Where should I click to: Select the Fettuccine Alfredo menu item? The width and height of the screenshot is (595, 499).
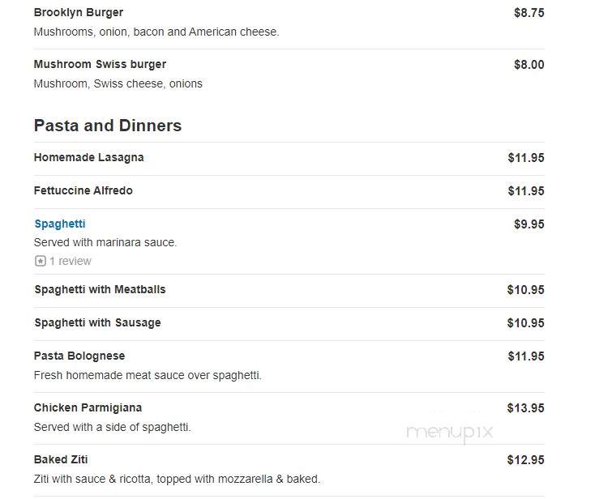pyautogui.click(x=83, y=190)
